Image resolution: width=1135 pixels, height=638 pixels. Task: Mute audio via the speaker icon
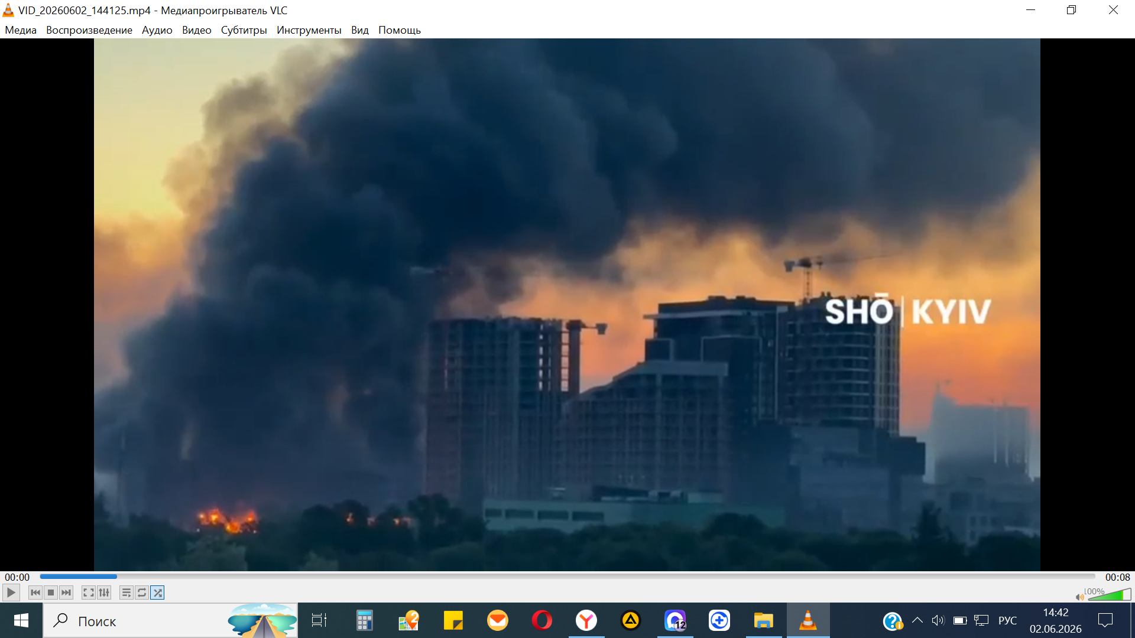[x=1079, y=597]
